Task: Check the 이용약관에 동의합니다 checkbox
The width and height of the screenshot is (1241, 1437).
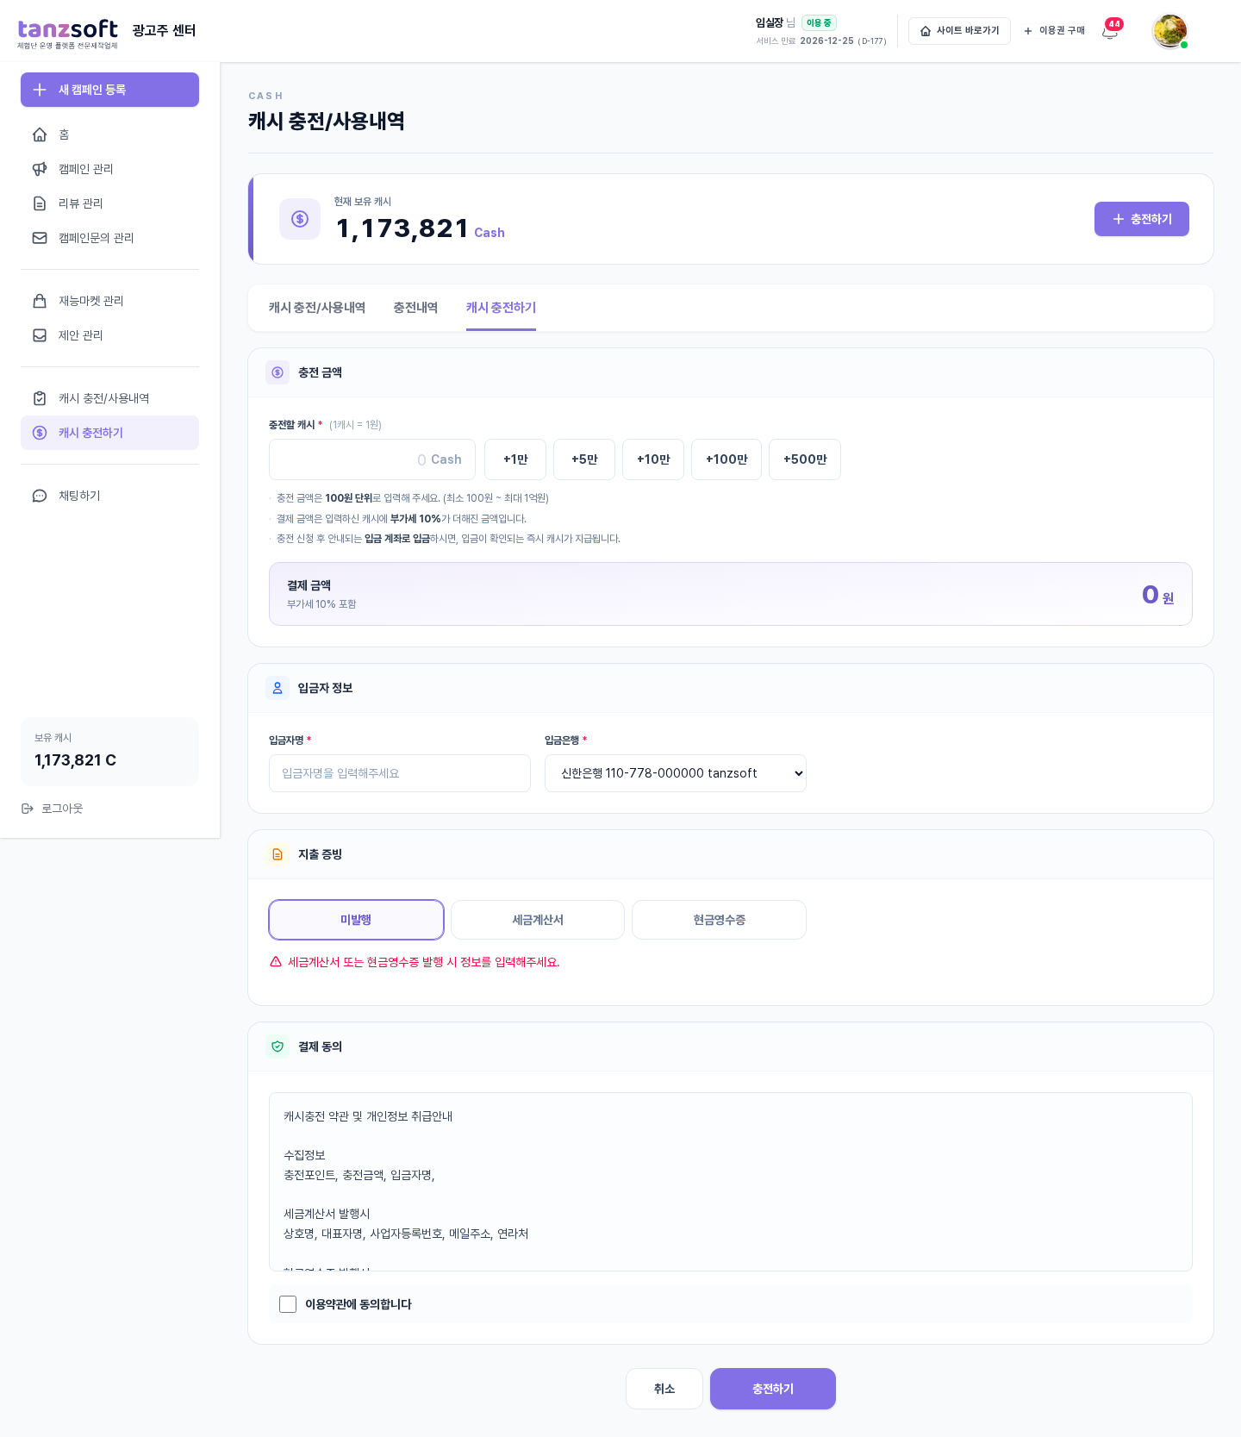Action: 288,1304
